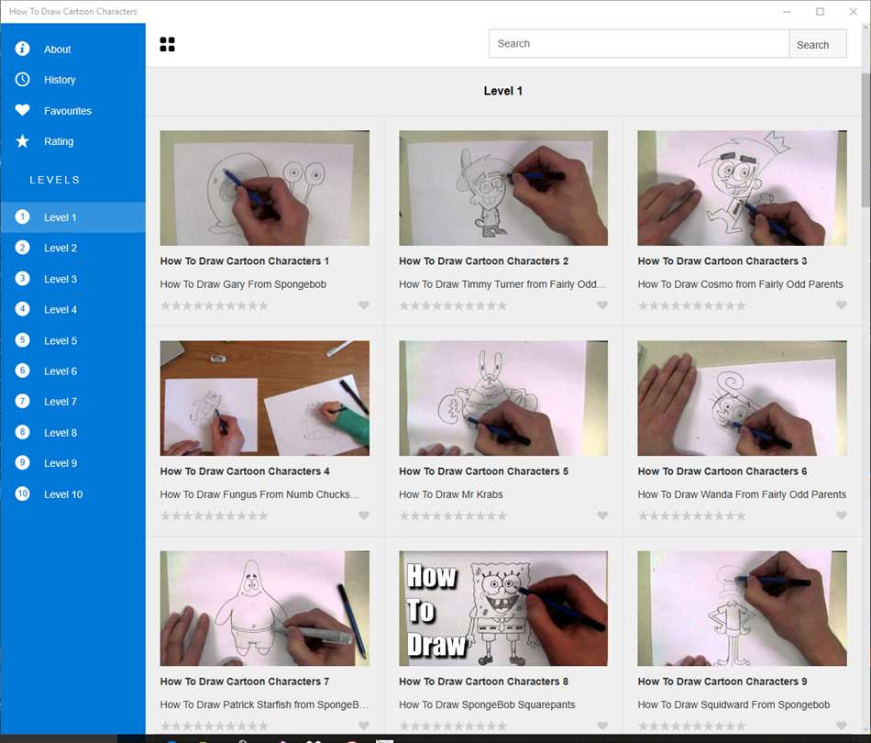Viewport: 871px width, 743px height.
Task: Favourite the Patrick Starfish video
Action: pos(364,726)
